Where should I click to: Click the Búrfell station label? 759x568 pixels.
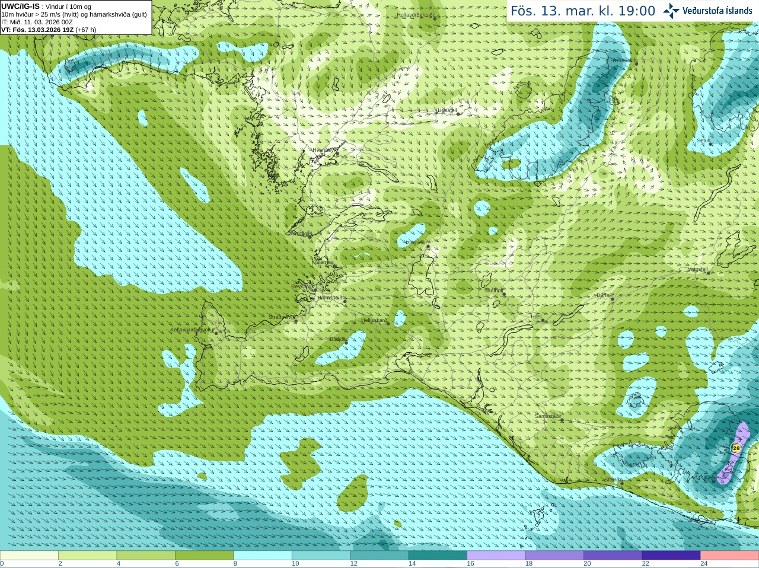coord(604,295)
